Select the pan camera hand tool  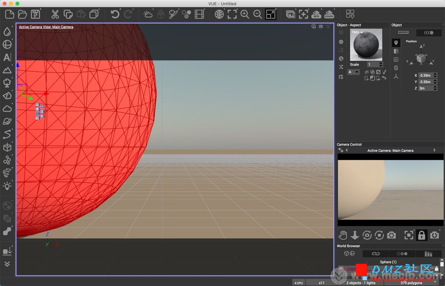coord(343,235)
